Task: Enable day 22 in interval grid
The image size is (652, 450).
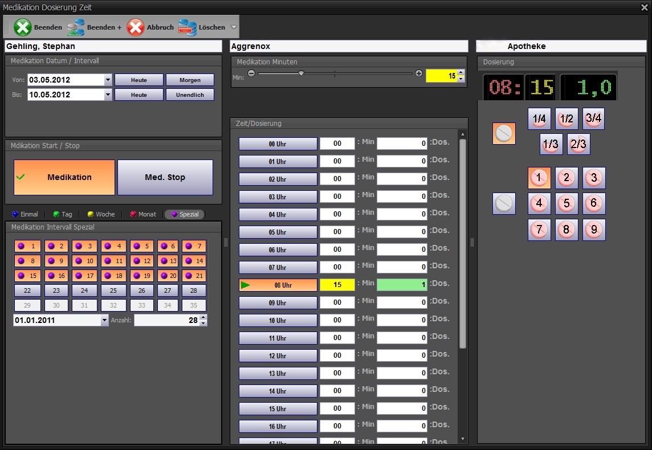Action: (27, 291)
